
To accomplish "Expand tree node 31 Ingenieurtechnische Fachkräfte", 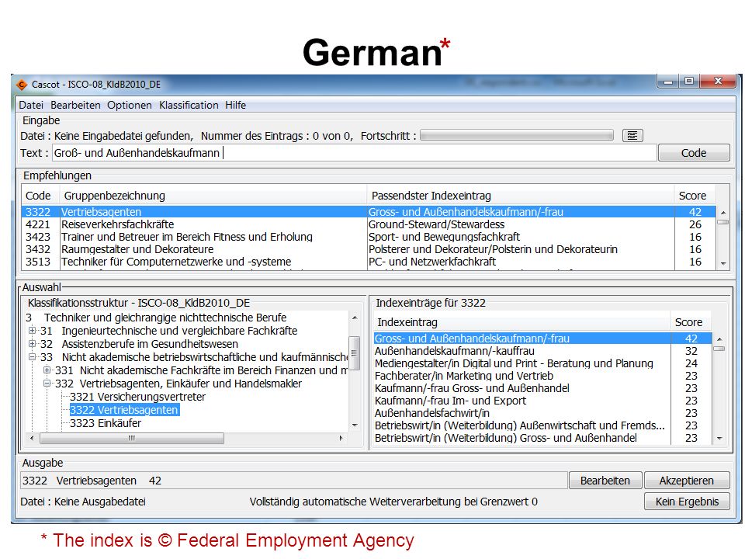I will click(32, 331).
